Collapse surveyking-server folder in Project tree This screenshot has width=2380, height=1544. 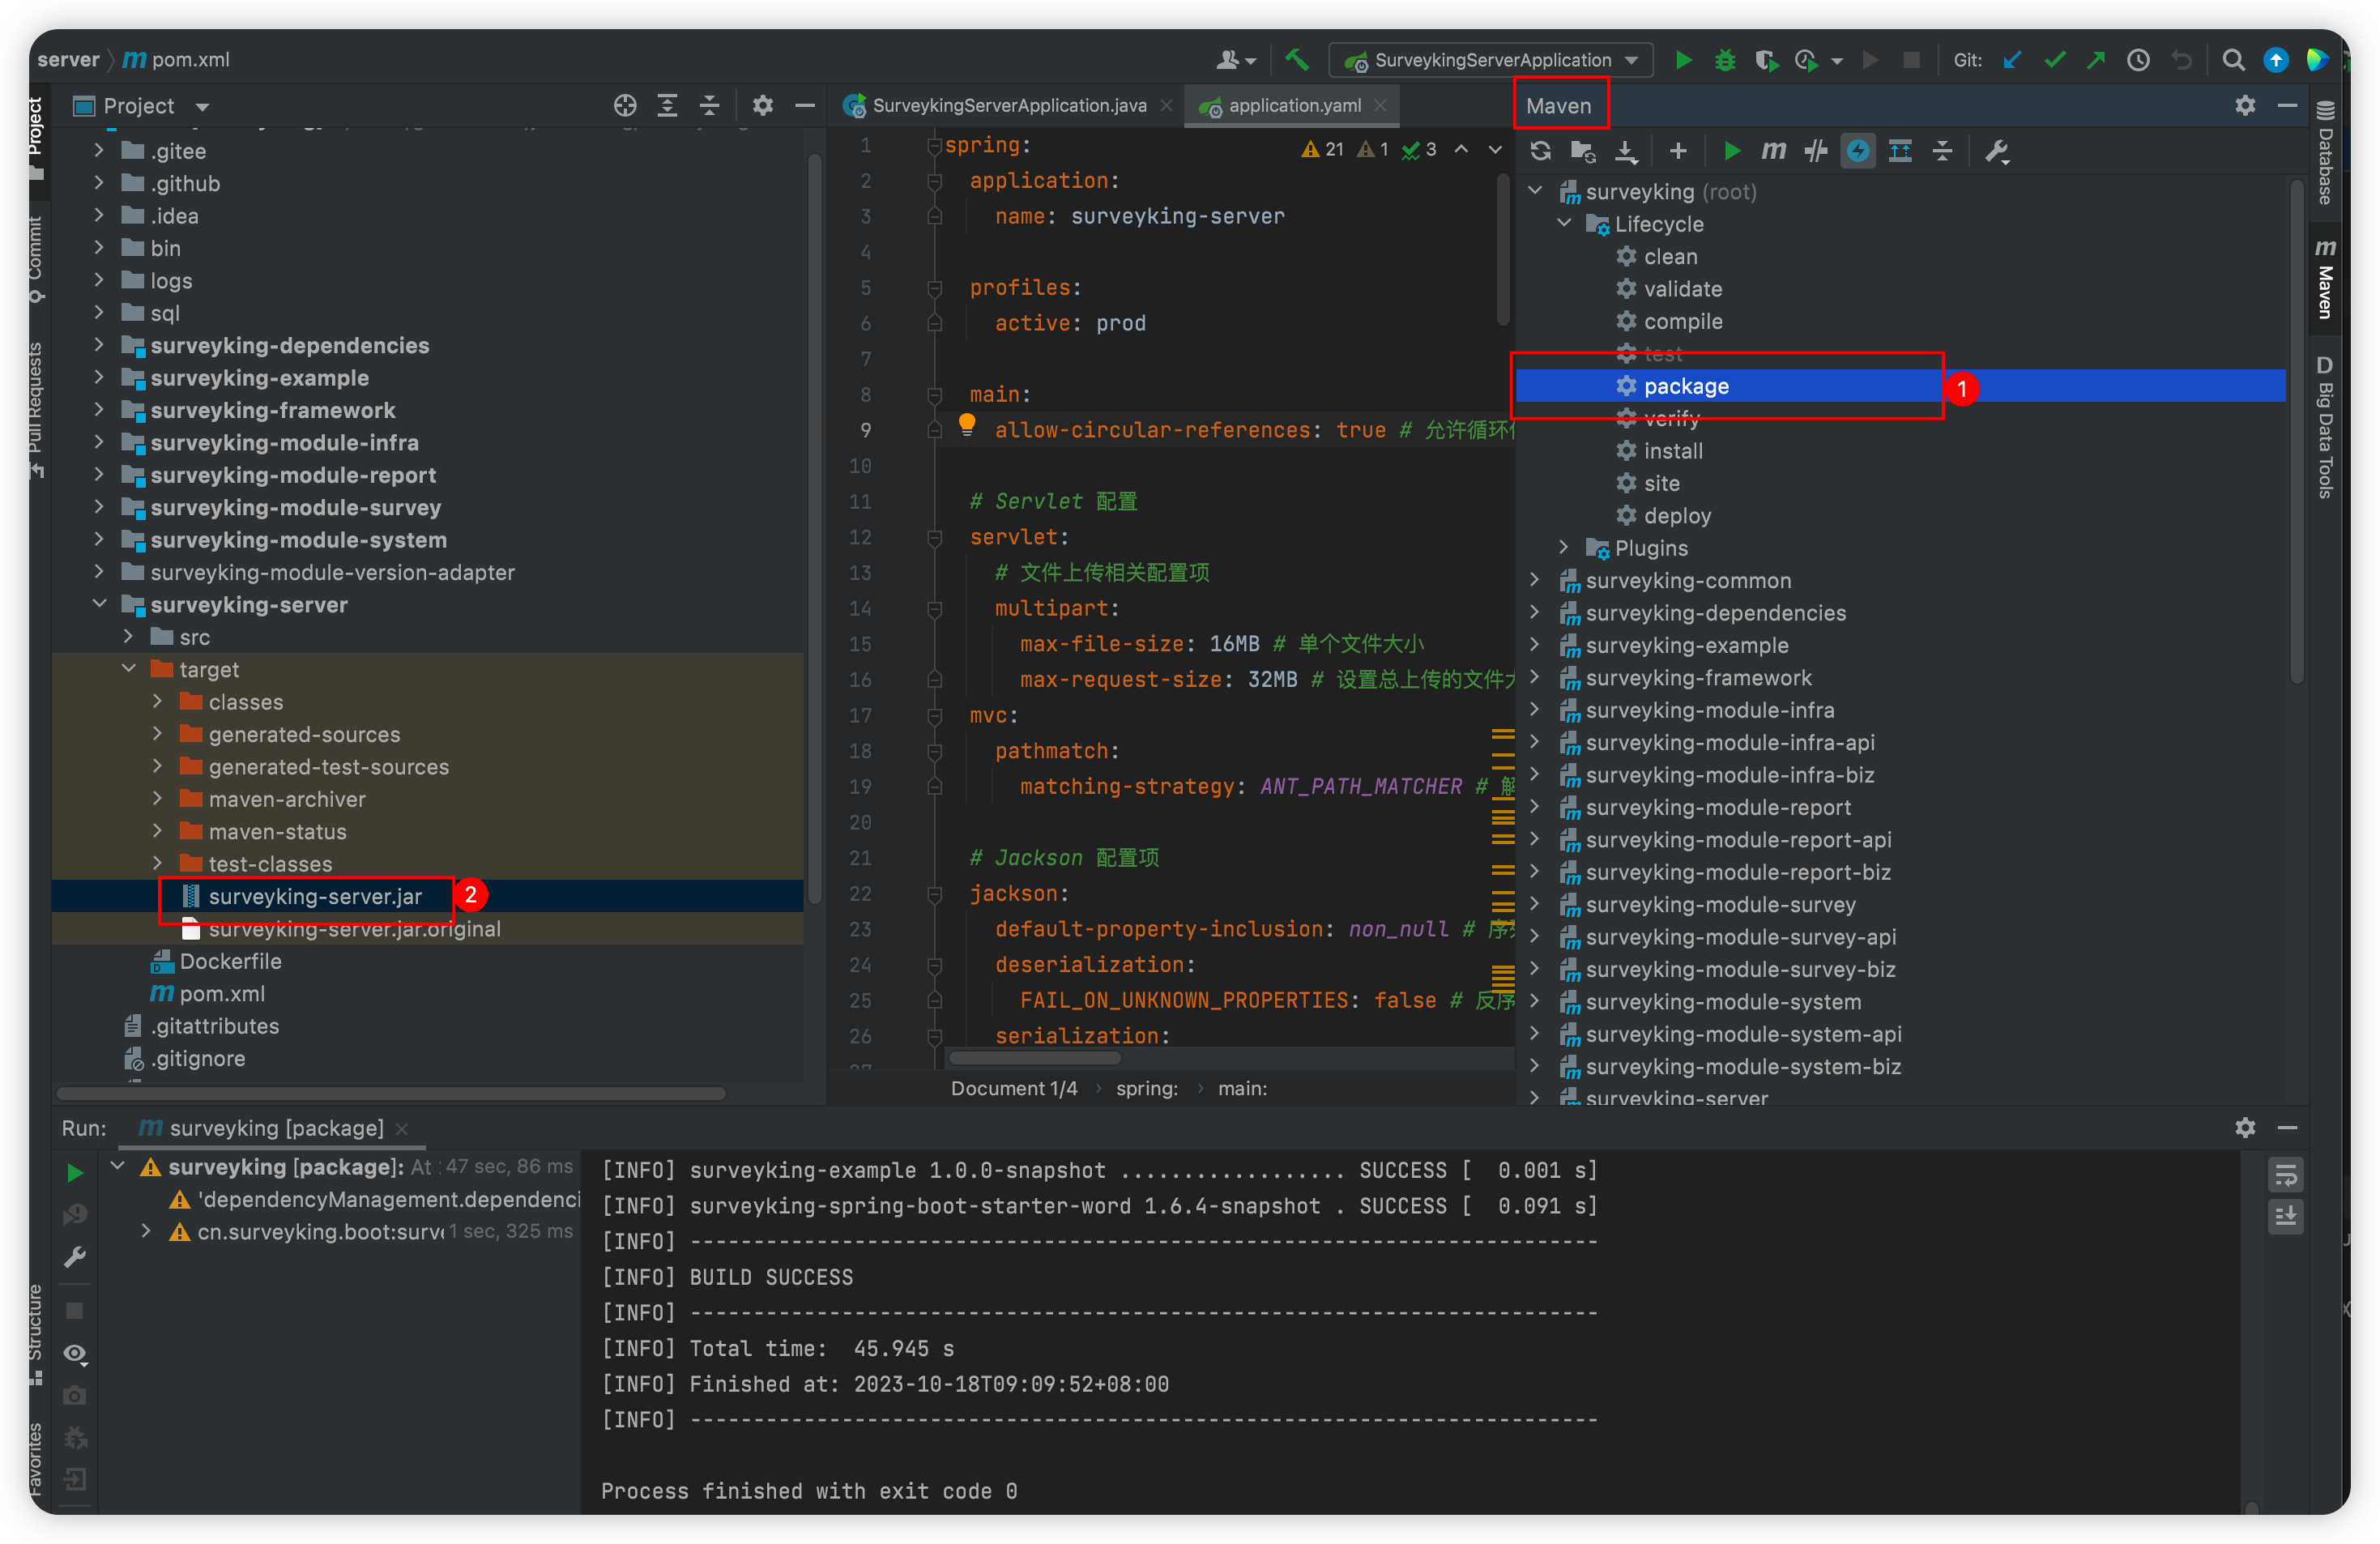pyautogui.click(x=99, y=604)
